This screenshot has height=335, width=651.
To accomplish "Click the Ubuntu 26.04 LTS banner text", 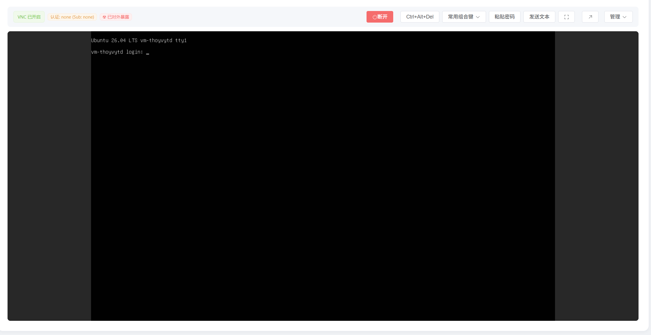I will tap(139, 41).
